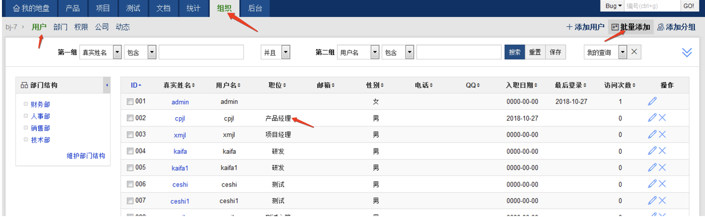Open 产品 main tab
Screen dimensions: 705x217
pos(73,8)
